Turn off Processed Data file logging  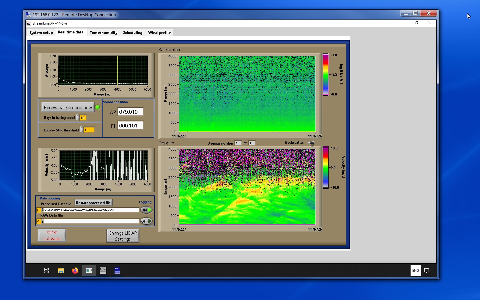click(x=146, y=210)
